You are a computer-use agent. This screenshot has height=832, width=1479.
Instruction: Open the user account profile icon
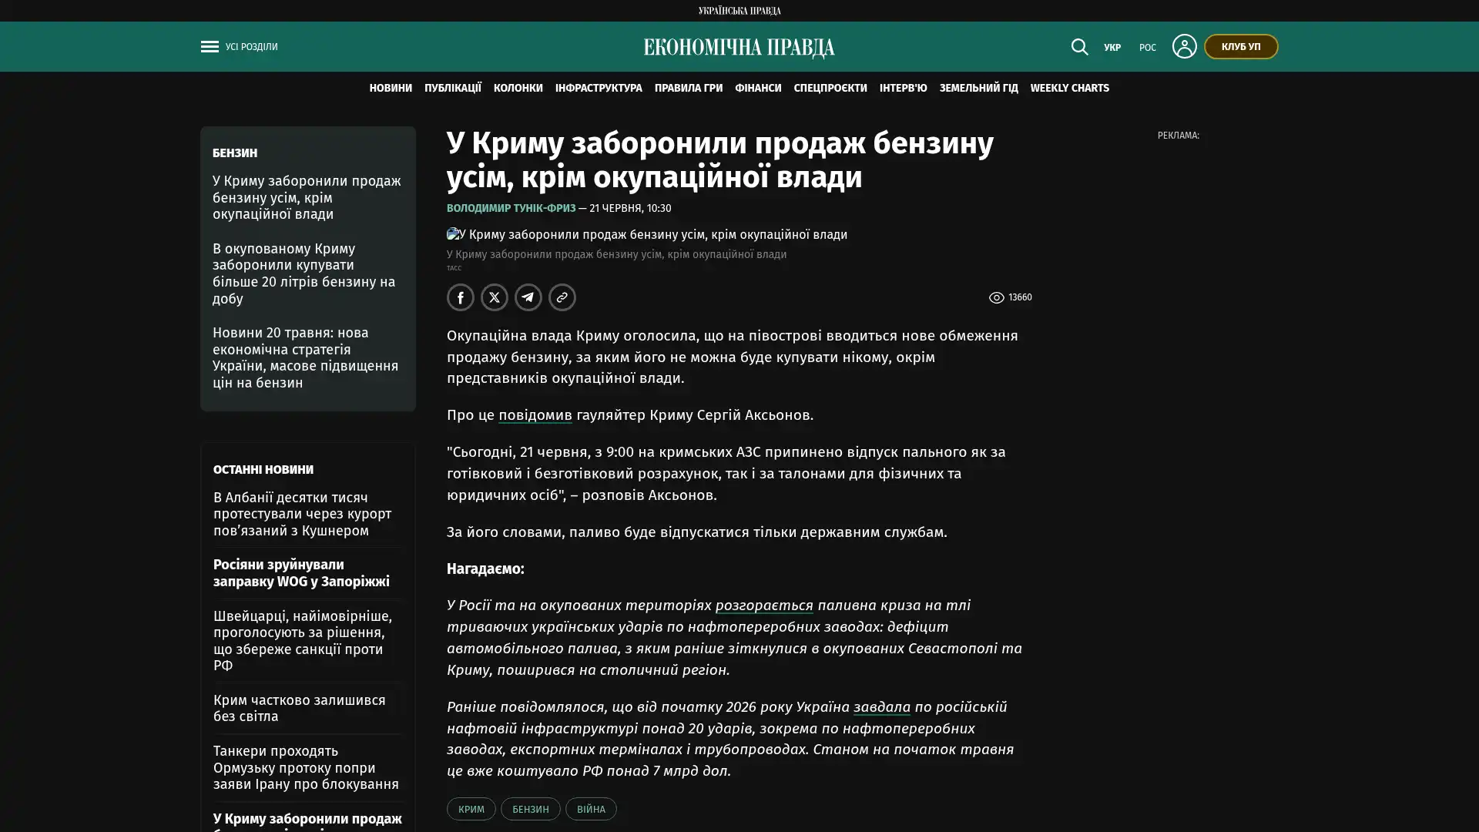pos(1184,47)
